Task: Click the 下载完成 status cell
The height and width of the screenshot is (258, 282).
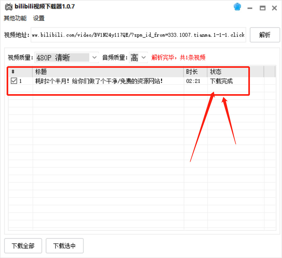Action: pos(221,81)
